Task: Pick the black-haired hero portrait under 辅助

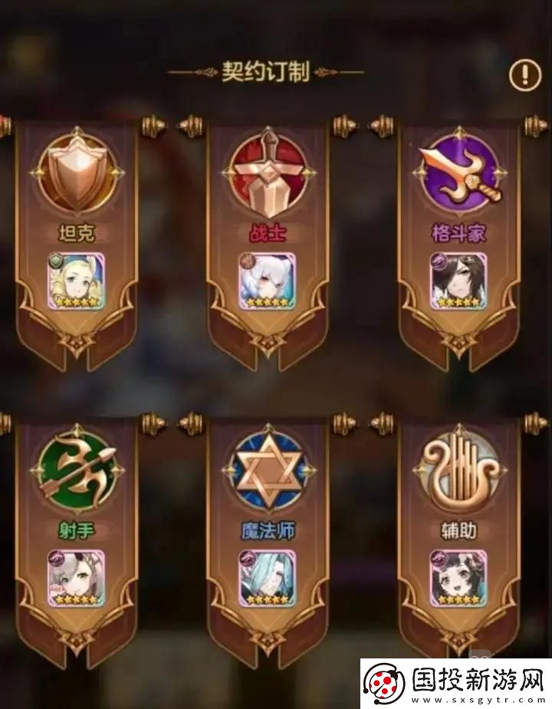Action: [458, 578]
